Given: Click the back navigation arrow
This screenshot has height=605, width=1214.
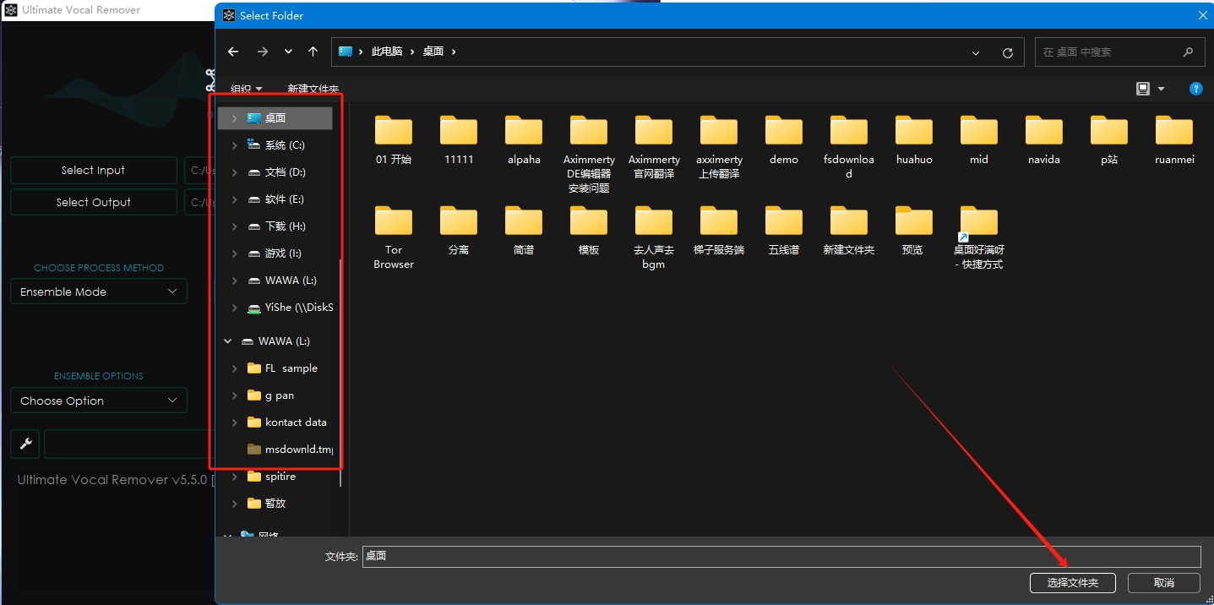Looking at the screenshot, I should click(x=233, y=52).
